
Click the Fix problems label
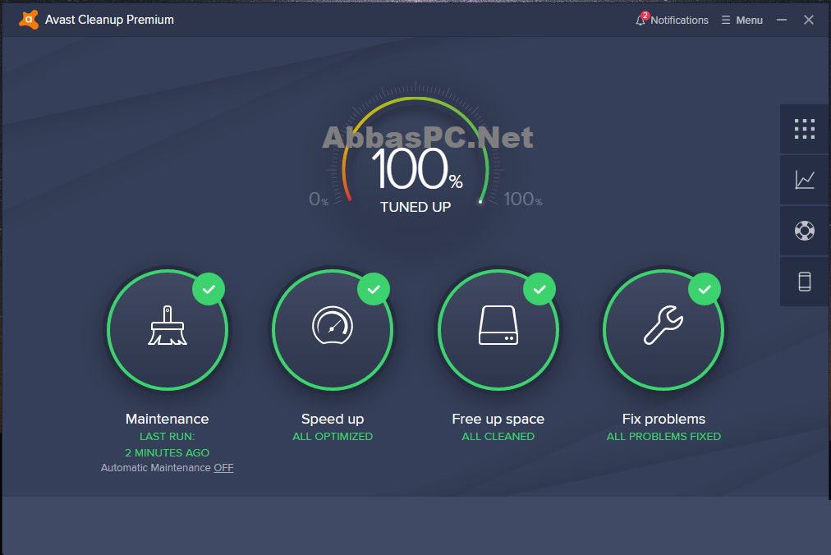663,420
